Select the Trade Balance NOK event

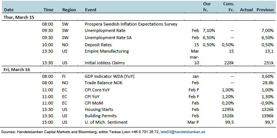pyautogui.click(x=103, y=83)
